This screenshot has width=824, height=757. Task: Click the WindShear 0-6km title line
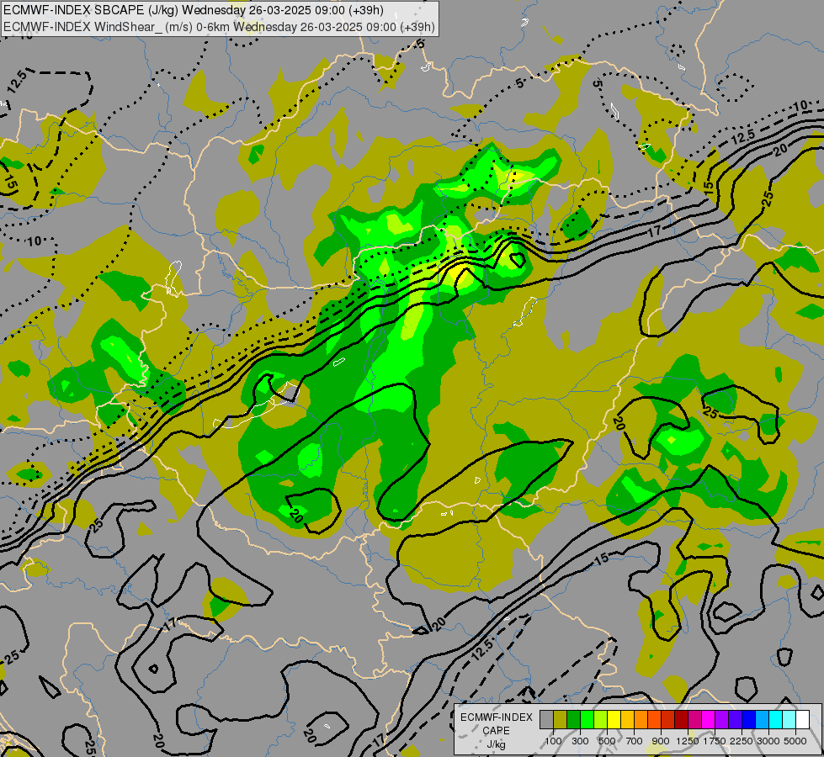tap(219, 27)
